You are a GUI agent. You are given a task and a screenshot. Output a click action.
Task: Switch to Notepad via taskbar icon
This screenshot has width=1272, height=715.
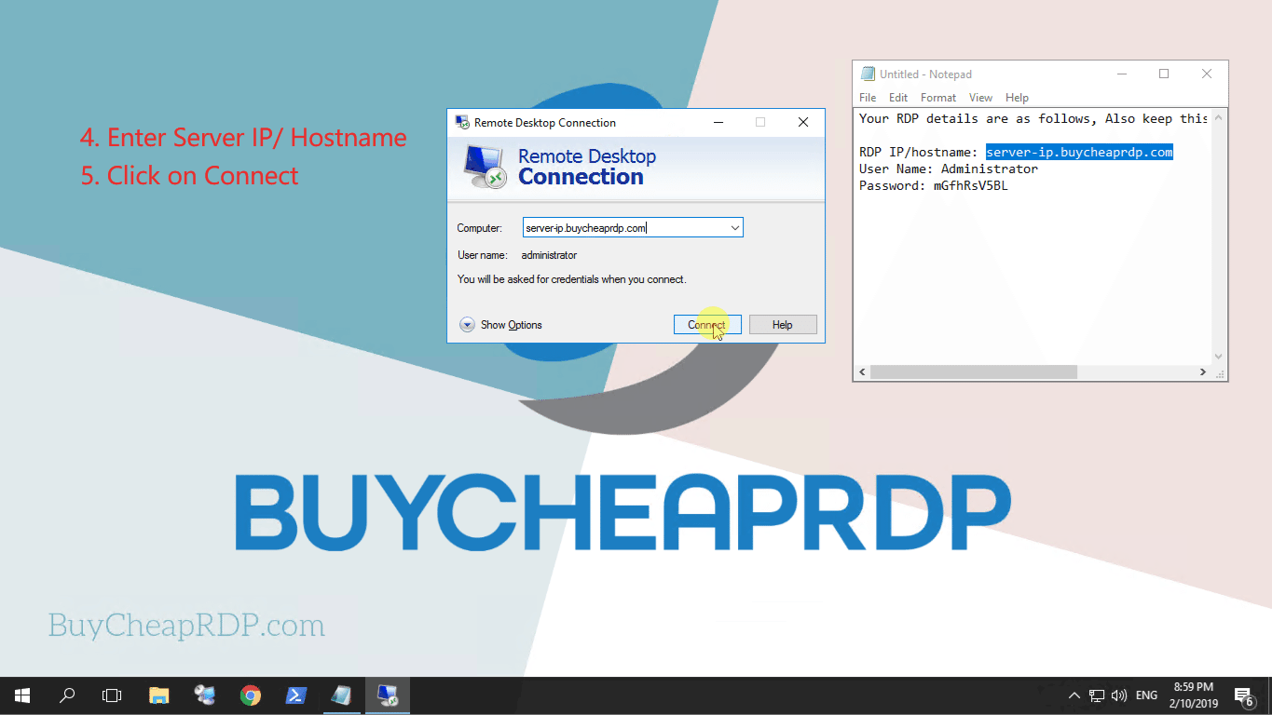342,695
